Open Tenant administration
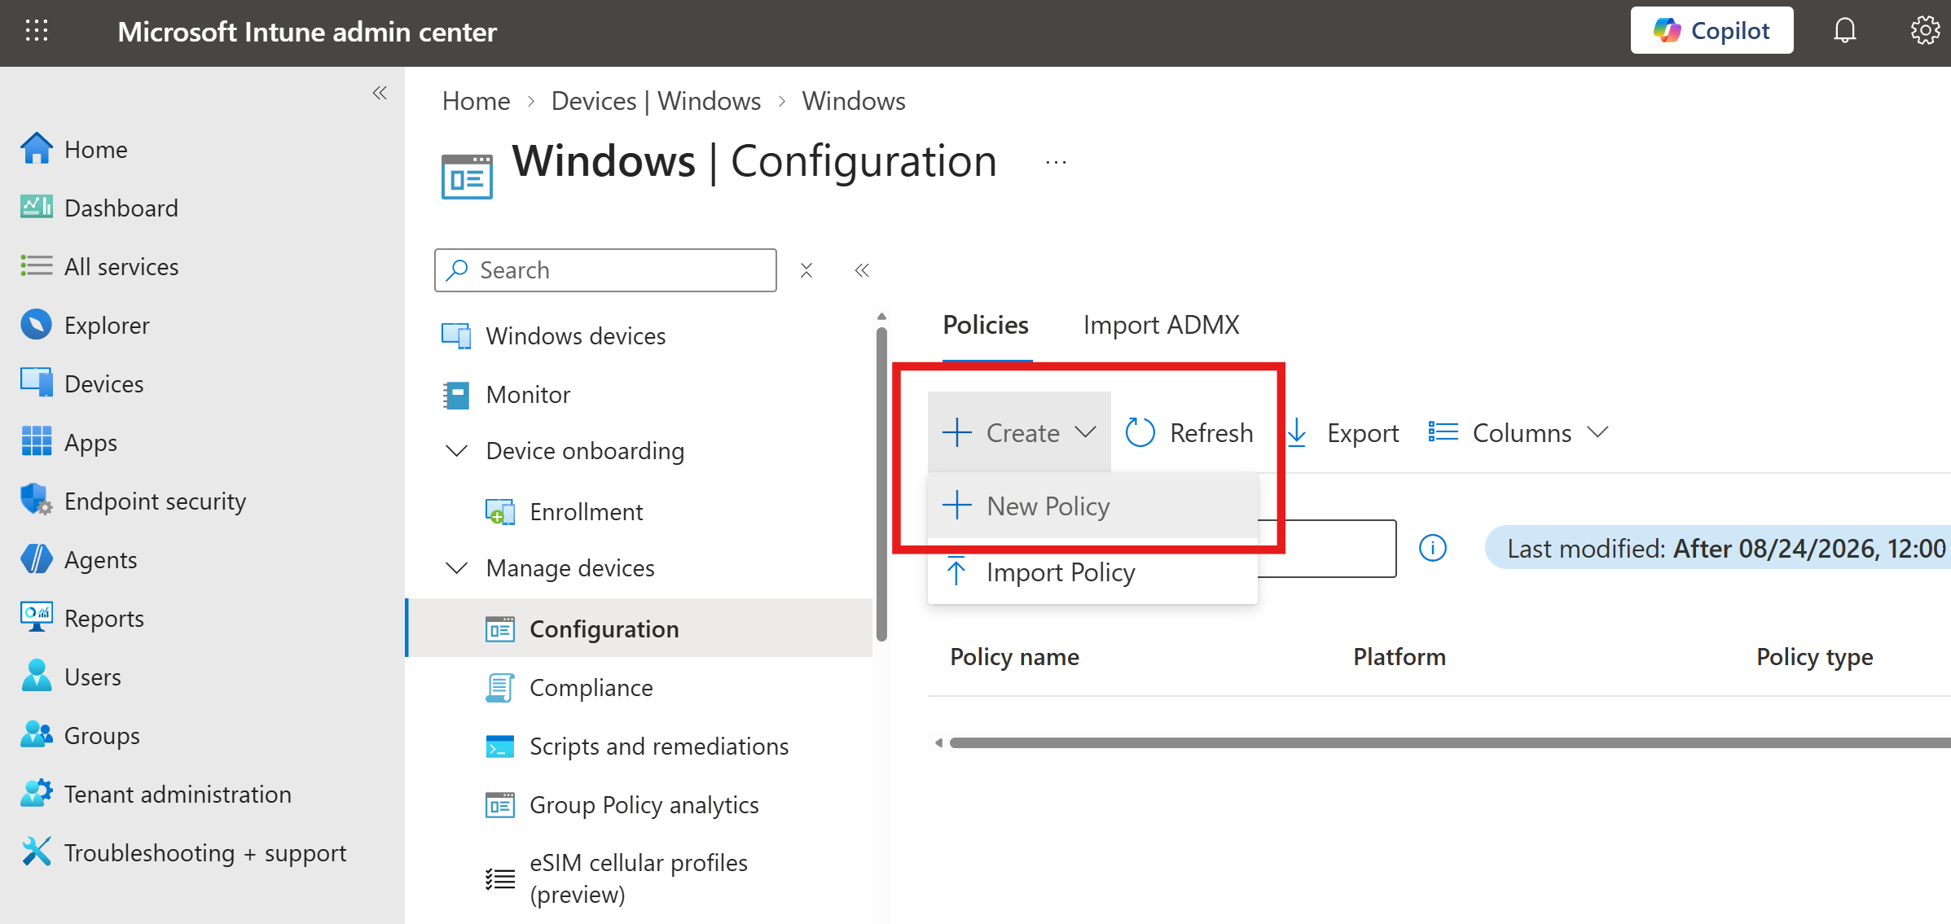 click(x=178, y=795)
